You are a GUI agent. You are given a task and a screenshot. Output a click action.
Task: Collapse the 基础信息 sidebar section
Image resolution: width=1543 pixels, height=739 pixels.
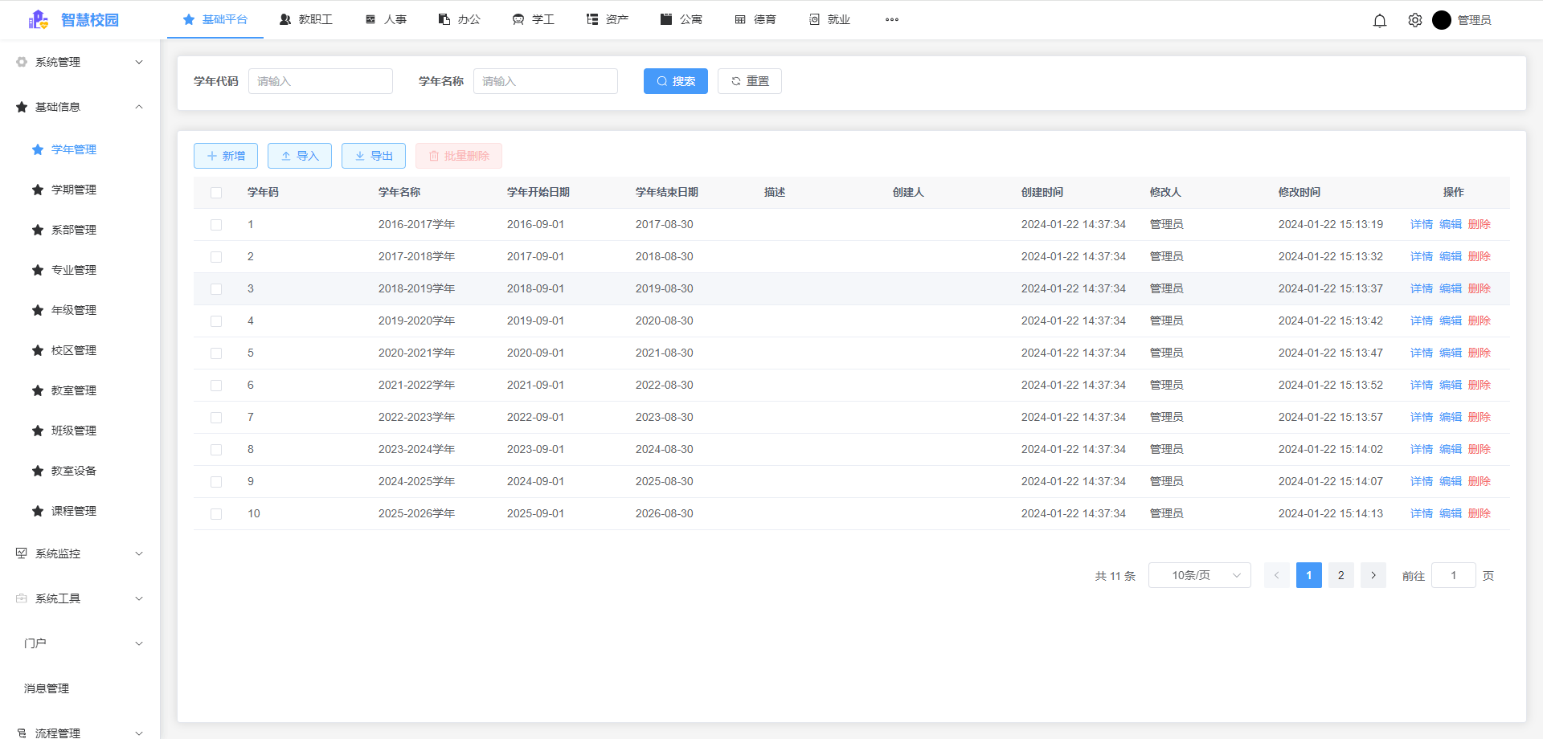click(x=80, y=107)
